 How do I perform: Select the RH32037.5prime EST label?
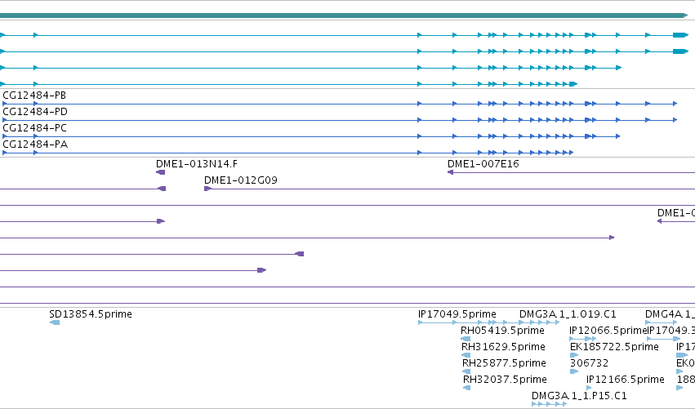[505, 380]
